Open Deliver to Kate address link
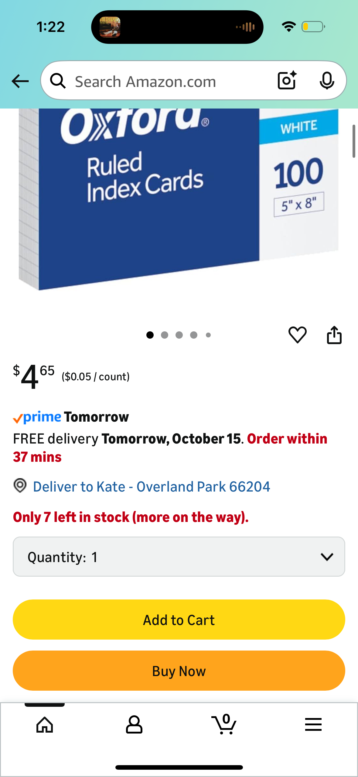The height and width of the screenshot is (777, 358). tap(151, 486)
